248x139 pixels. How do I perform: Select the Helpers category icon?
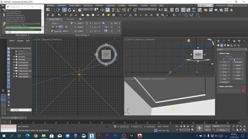[232, 45]
